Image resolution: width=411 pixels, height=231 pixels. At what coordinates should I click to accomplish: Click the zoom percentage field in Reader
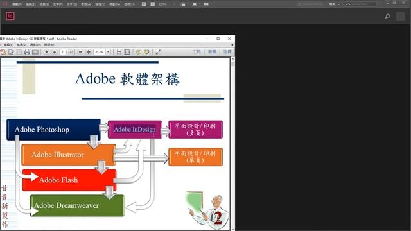100,52
